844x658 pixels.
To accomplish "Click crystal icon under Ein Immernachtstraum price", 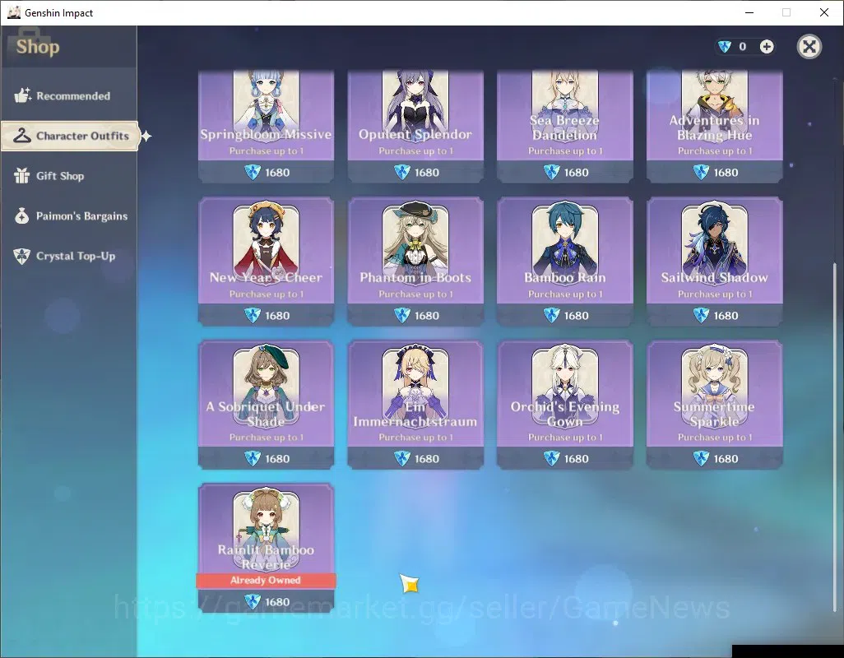I will [x=402, y=458].
